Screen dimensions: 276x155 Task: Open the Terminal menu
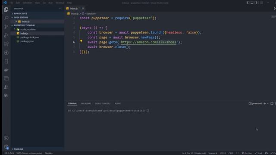60,3
